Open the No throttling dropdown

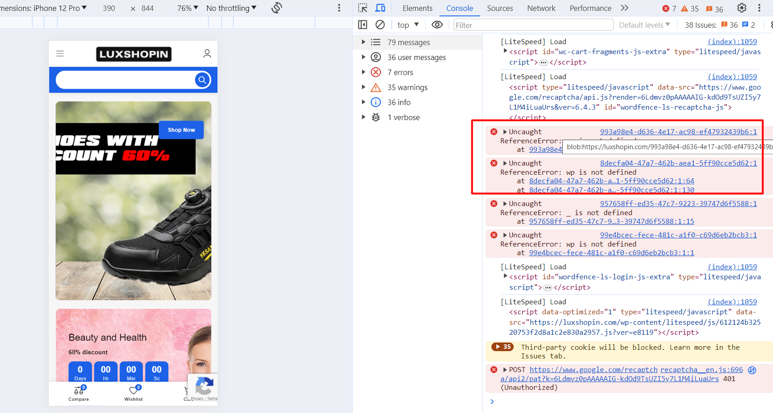231,8
